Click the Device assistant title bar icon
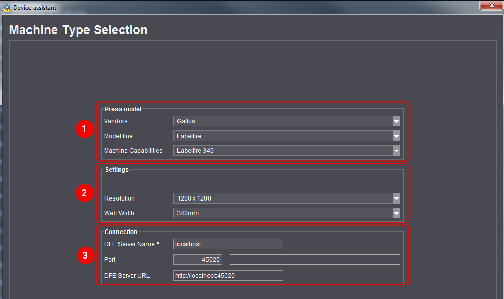The image size is (504, 299). 7,8
